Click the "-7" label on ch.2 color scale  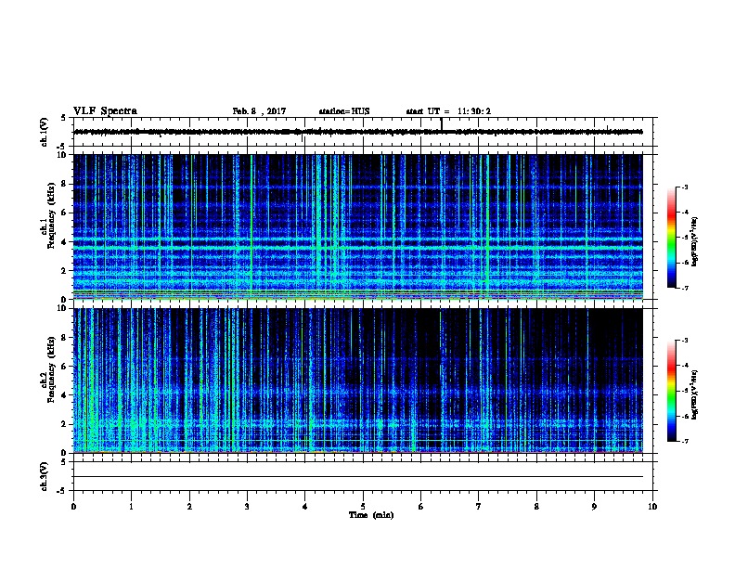pyautogui.click(x=684, y=441)
